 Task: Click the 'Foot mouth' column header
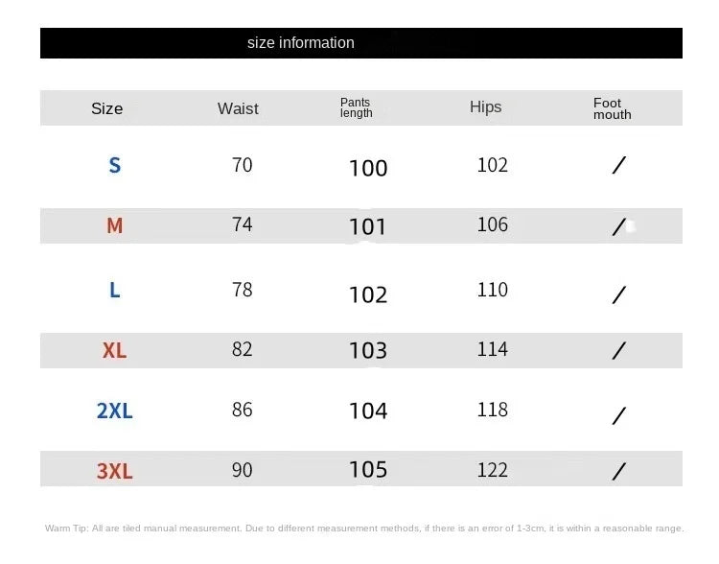click(x=612, y=108)
